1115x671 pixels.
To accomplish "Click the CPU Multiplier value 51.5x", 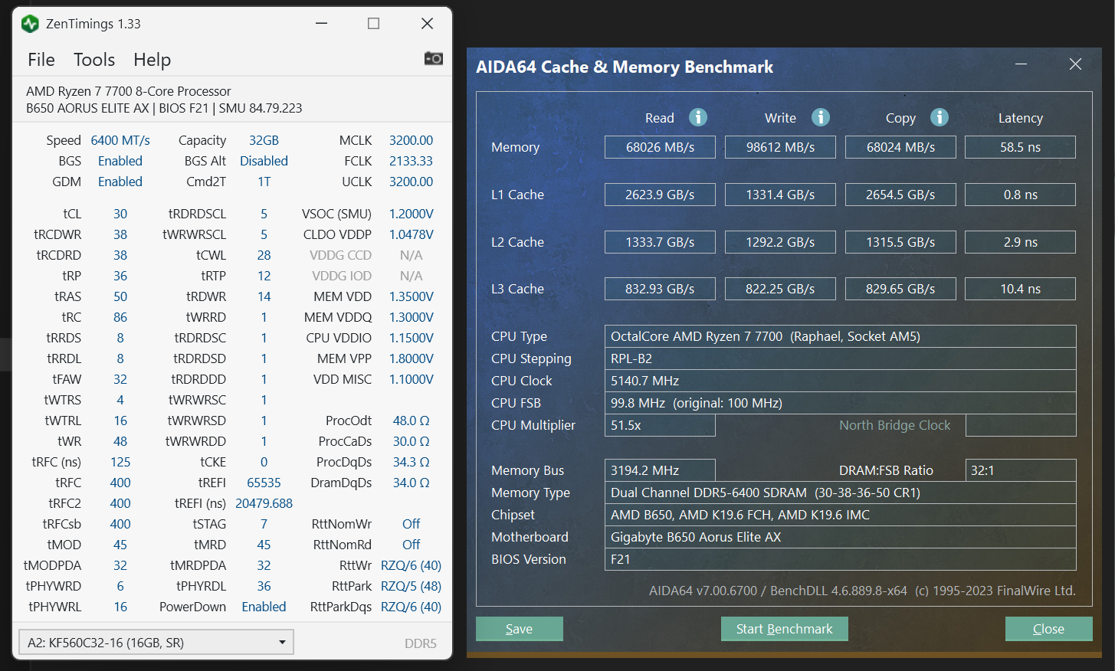I will click(660, 425).
